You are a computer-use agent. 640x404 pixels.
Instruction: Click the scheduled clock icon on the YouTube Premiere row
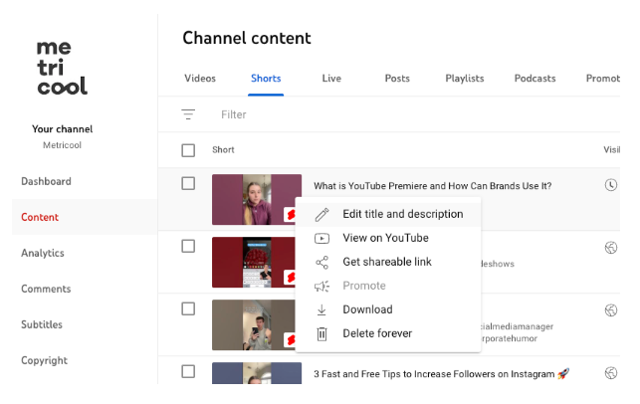point(610,185)
